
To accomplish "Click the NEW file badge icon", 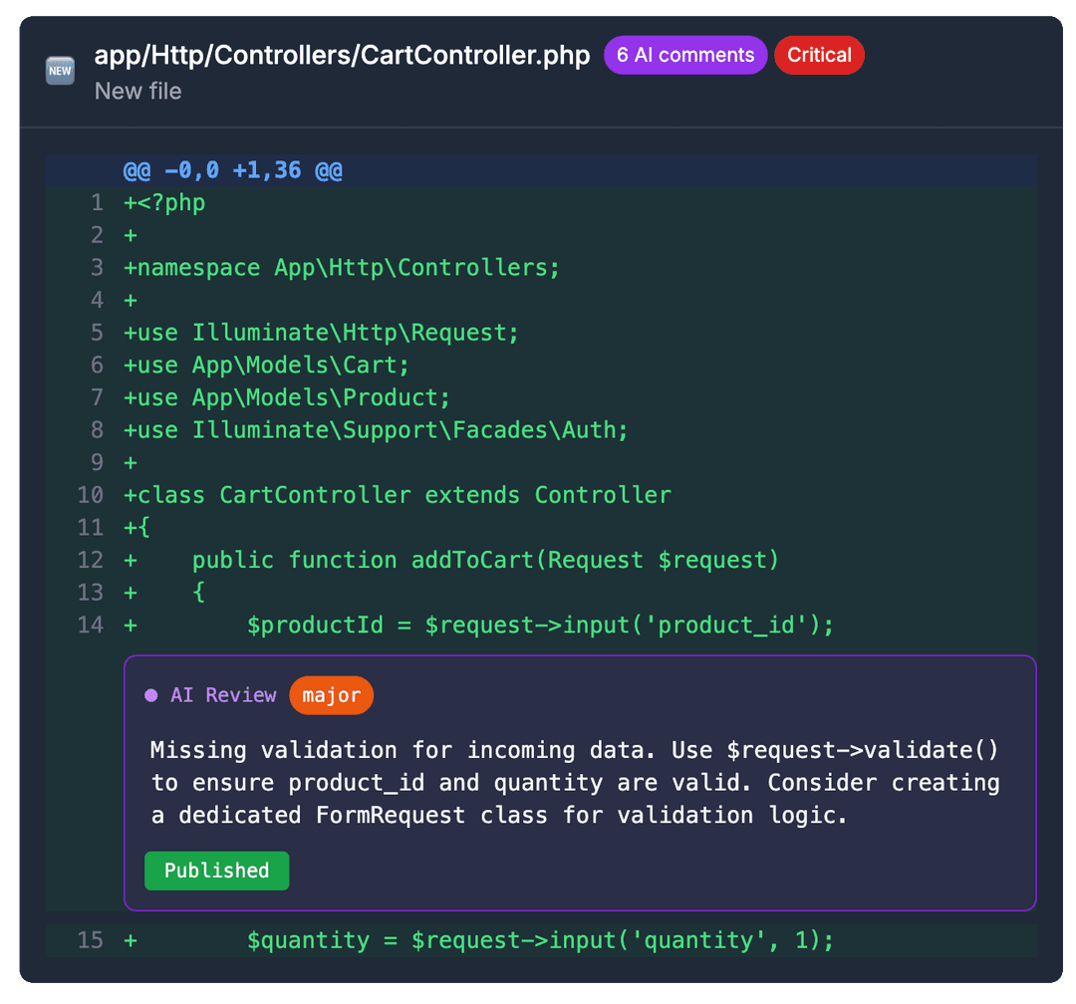I will (x=60, y=71).
